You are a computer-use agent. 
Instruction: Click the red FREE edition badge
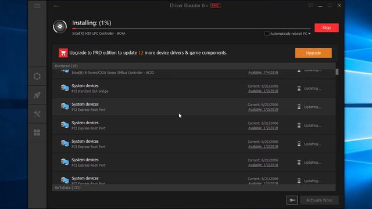click(x=216, y=5)
